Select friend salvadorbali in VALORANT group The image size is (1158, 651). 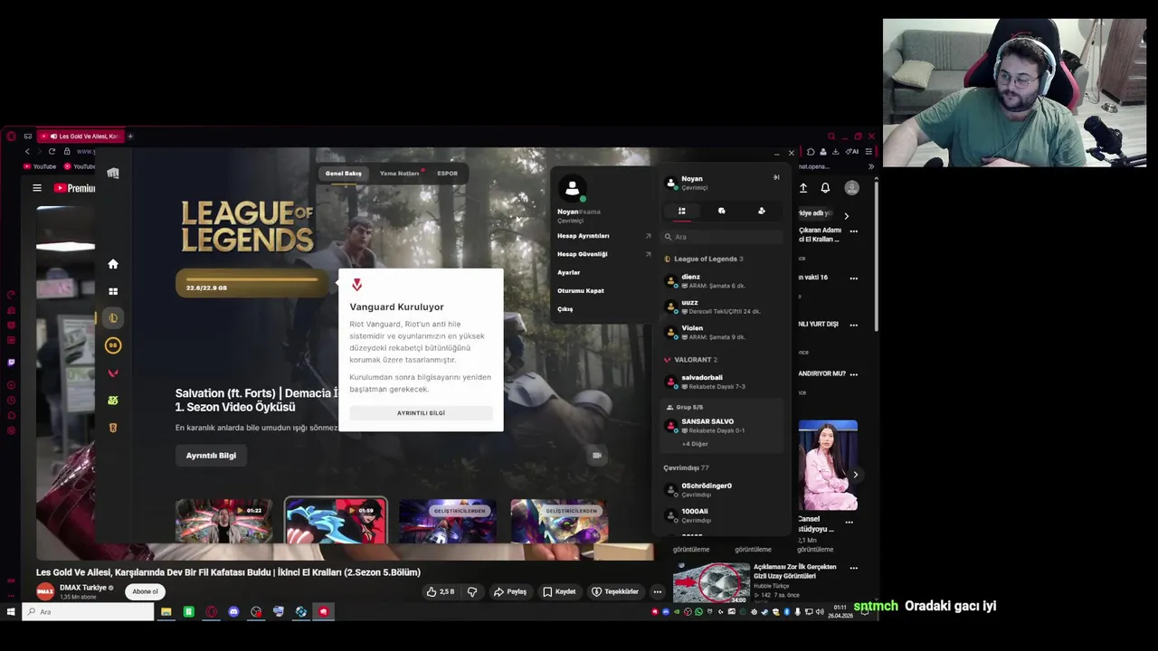click(x=722, y=382)
